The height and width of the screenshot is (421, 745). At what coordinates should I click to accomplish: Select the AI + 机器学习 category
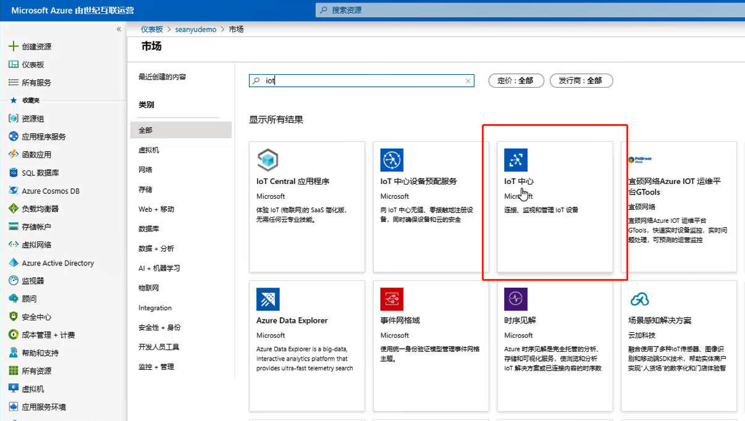[x=159, y=268]
